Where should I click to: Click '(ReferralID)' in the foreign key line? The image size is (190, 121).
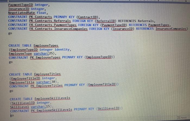point(105,21)
